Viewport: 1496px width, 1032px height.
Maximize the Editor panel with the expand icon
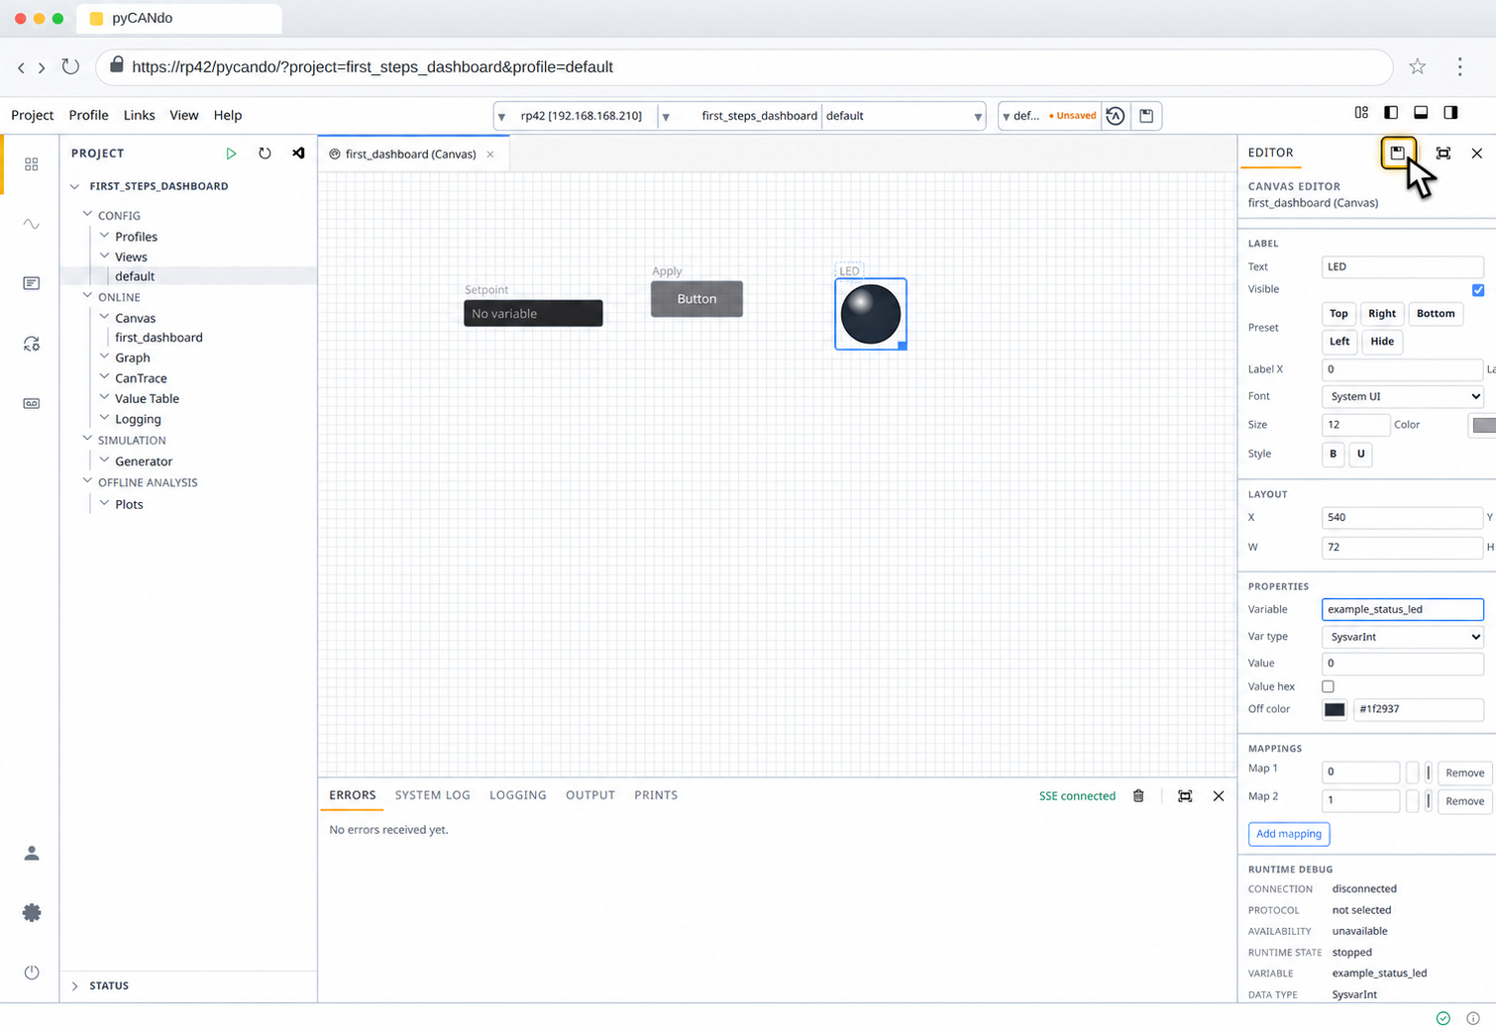tap(1443, 154)
